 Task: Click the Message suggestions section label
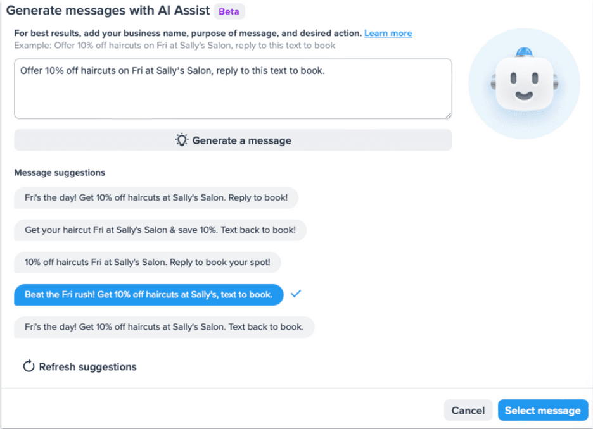pos(60,172)
